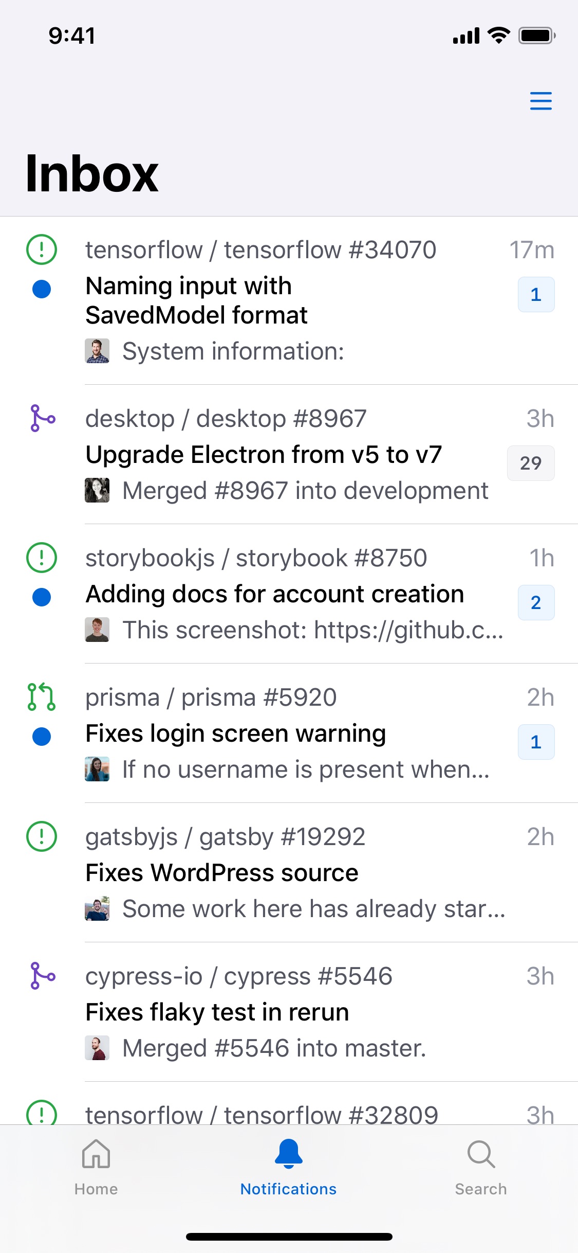This screenshot has height=1253, width=578.
Task: Tap comment count badge 1 on prisma #5920
Action: [x=536, y=742]
